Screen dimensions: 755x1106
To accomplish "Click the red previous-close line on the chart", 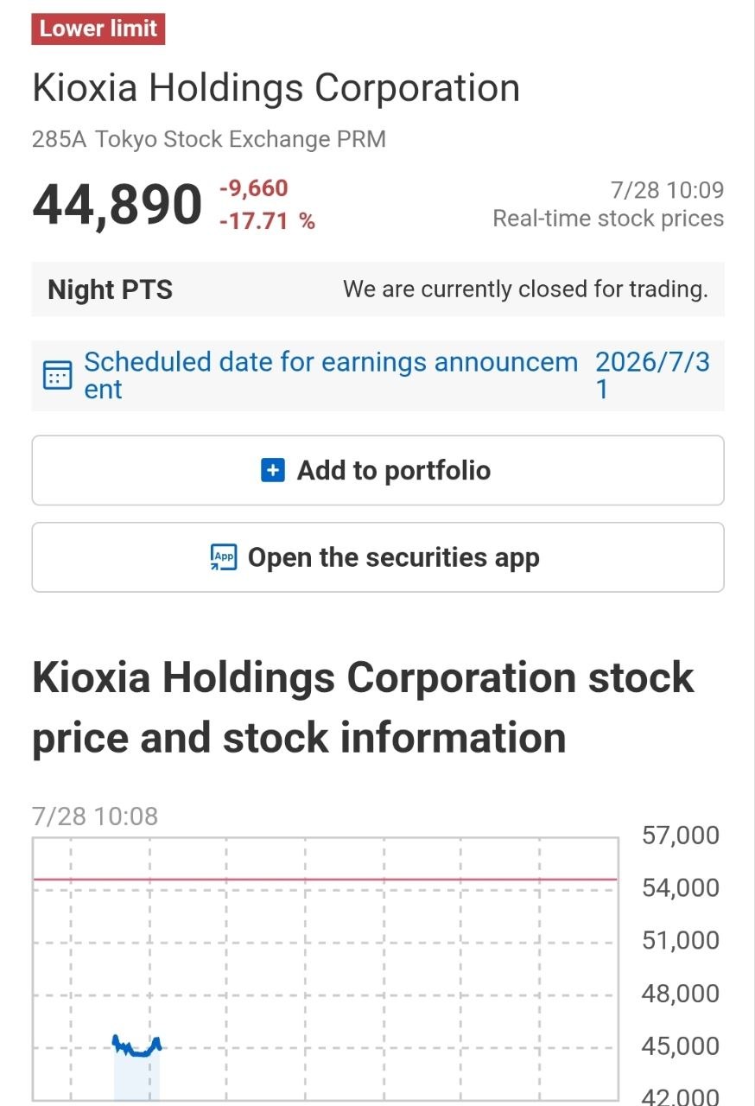I will click(x=326, y=880).
